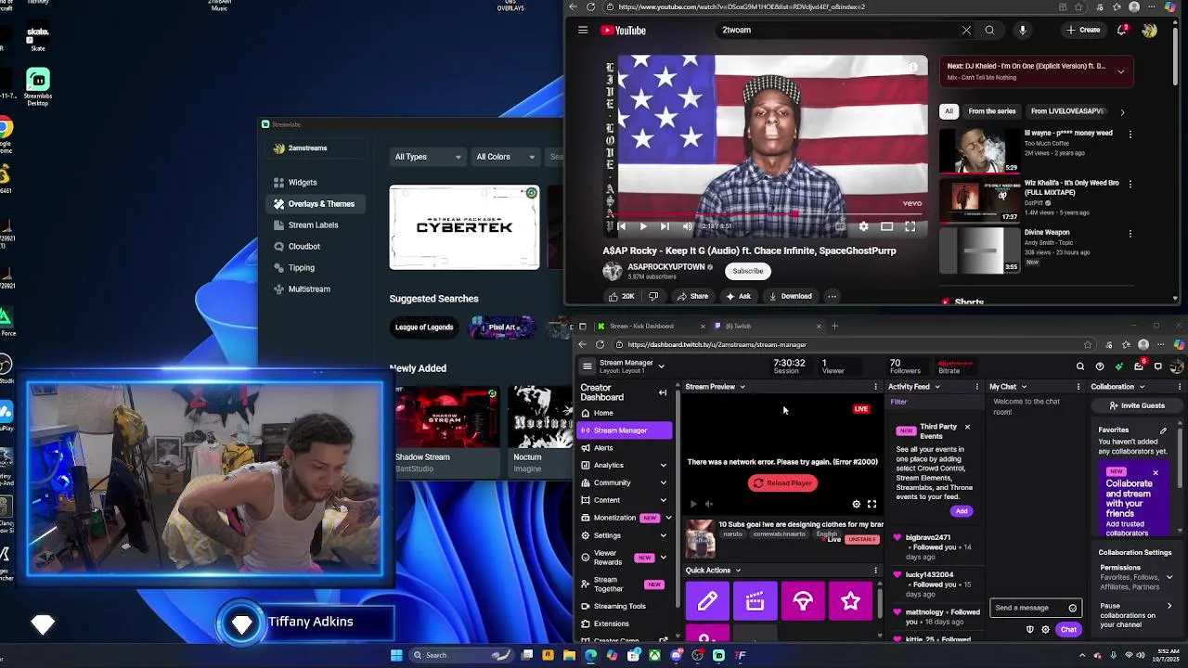1188x668 pixels.
Task: Select From the series chip on YouTube
Action: [991, 111]
